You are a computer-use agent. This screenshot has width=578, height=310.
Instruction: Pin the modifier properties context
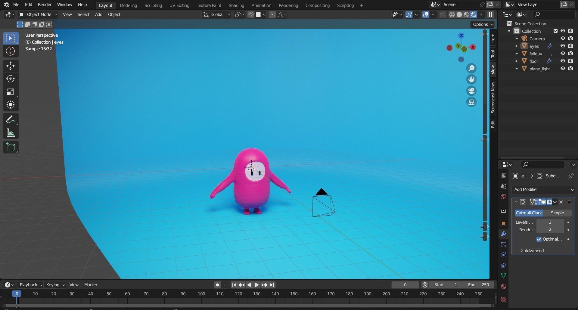(x=571, y=176)
